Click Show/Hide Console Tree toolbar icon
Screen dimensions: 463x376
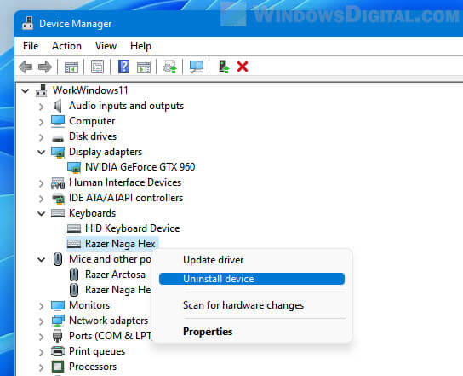(71, 67)
